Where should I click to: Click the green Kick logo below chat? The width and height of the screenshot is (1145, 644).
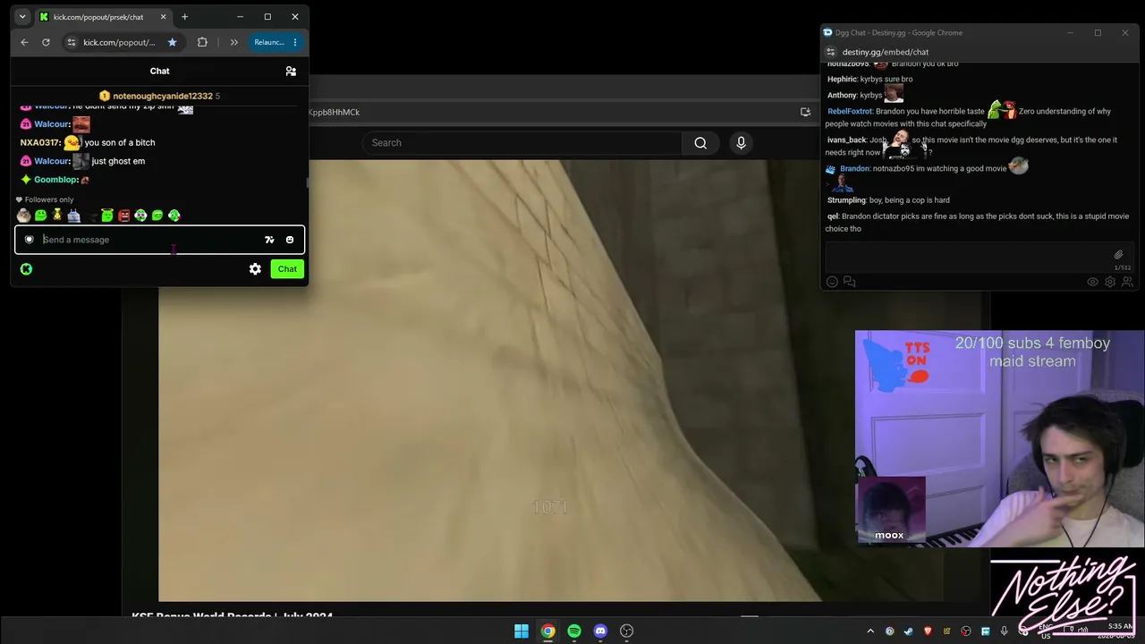coord(26,268)
